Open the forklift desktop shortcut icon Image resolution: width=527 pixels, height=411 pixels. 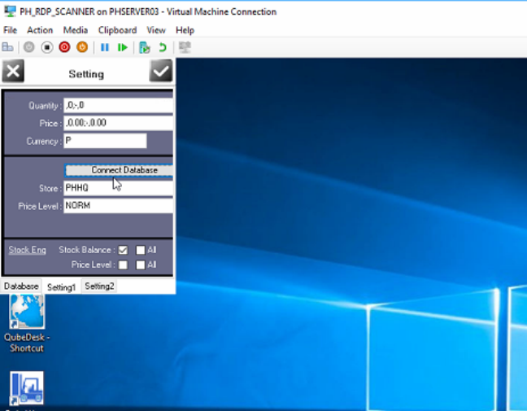(x=27, y=388)
